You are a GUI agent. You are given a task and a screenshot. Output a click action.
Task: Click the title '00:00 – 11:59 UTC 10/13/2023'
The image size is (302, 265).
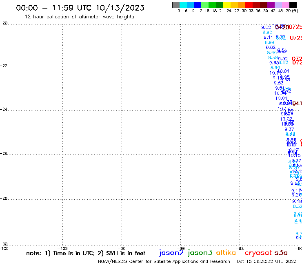80,8
